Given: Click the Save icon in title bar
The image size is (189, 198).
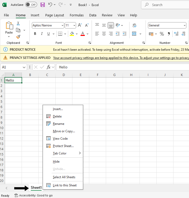Looking at the screenshot, I should 43,5.
